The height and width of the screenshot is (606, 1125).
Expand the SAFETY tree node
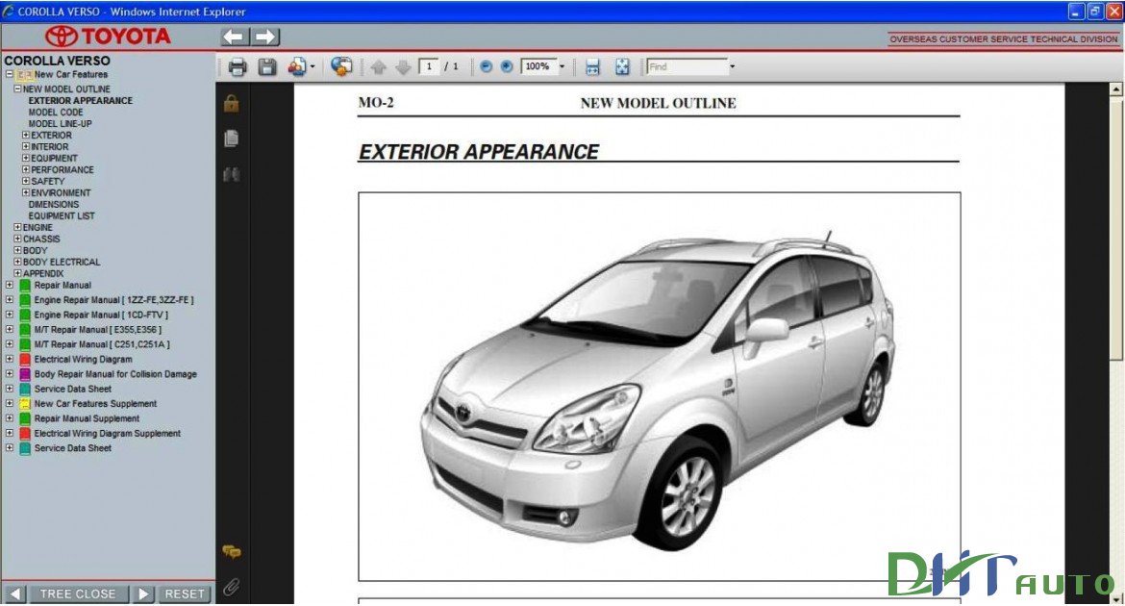tap(26, 181)
